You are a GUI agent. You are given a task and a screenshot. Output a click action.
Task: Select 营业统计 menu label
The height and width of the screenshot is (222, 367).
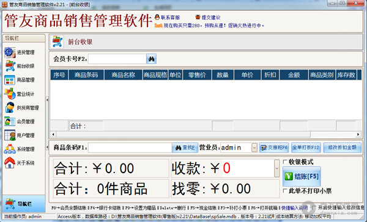(26, 94)
